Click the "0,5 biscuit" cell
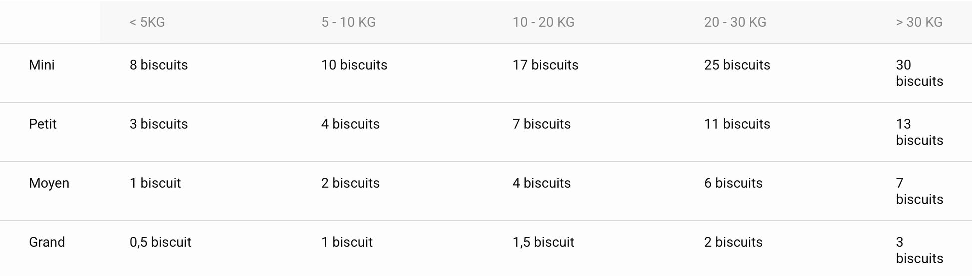This screenshot has width=972, height=276. tap(160, 242)
